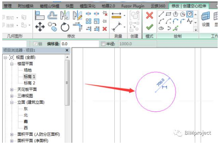Click Measure Between Two References tool
The width and height of the screenshot is (219, 145).
pos(116,15)
